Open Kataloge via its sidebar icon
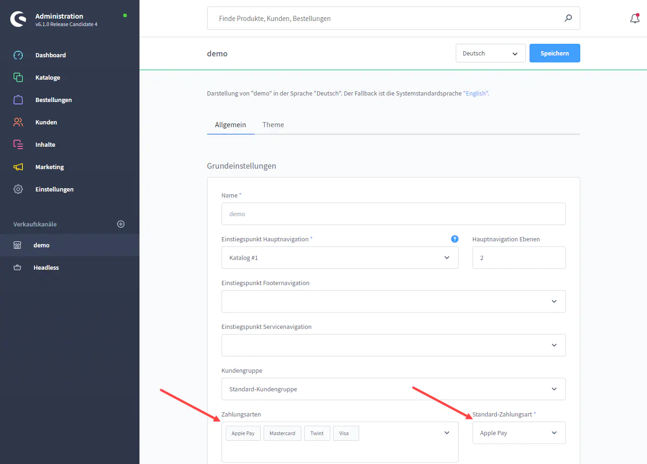Viewport: 647px width, 464px height. (x=18, y=77)
